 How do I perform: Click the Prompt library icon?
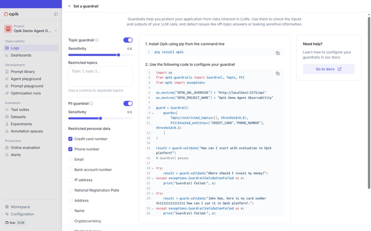tap(7, 72)
